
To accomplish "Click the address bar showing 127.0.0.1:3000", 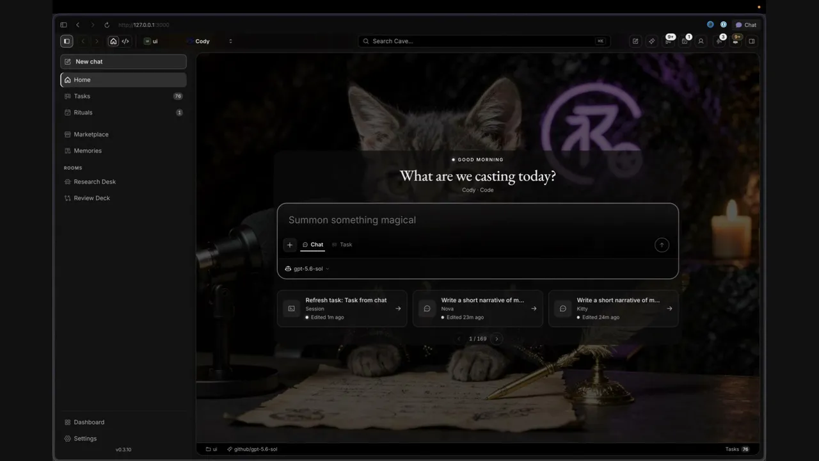I will coord(144,25).
